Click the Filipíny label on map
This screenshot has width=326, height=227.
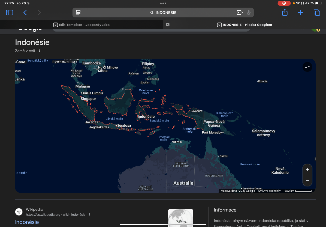click(148, 64)
